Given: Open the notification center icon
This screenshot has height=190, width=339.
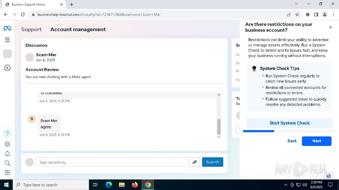Looking at the screenshot, I should pos(330,185).
